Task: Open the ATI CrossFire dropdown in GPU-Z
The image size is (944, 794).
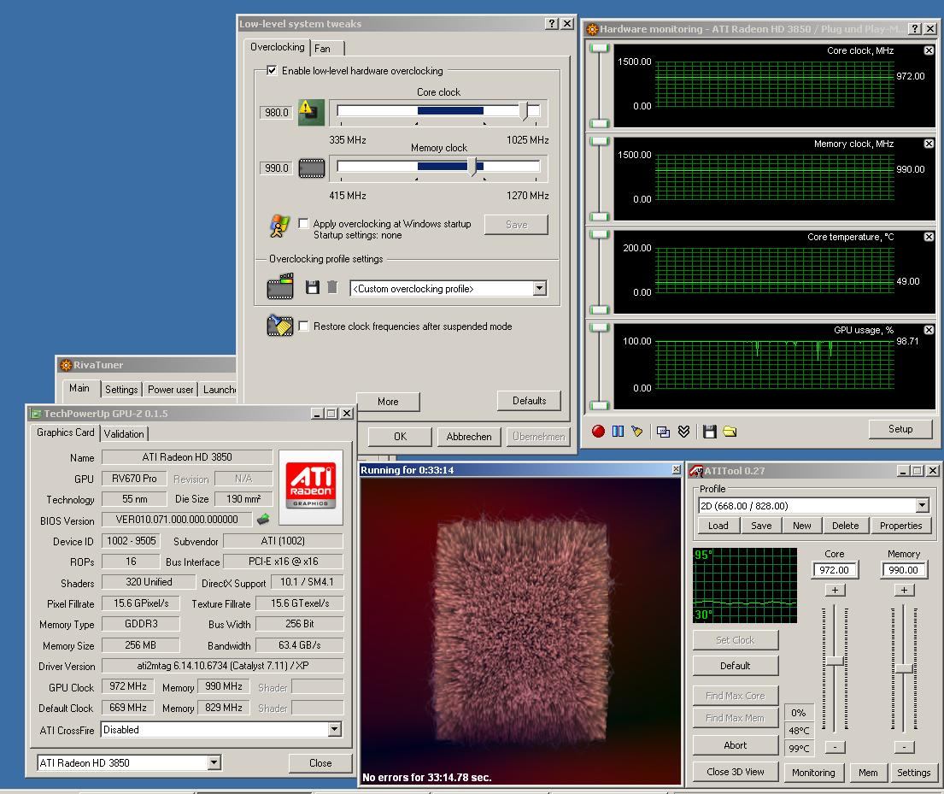Action: pyautogui.click(x=335, y=730)
